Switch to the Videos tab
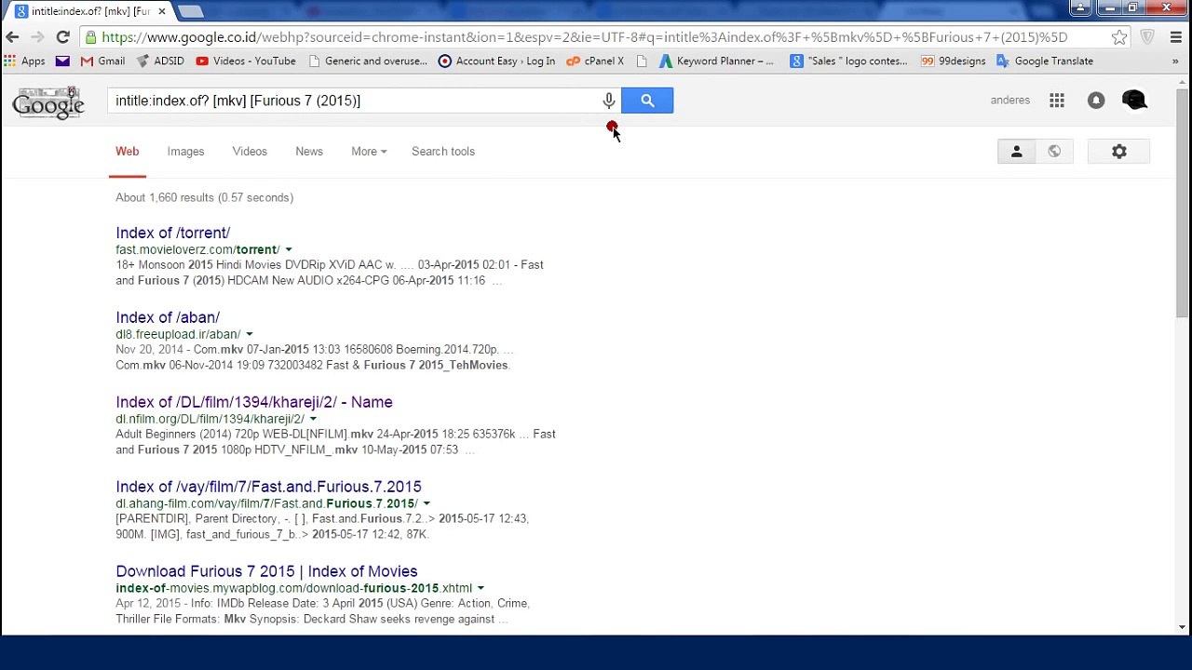Viewport: 1192px width, 670px height. pyautogui.click(x=250, y=152)
